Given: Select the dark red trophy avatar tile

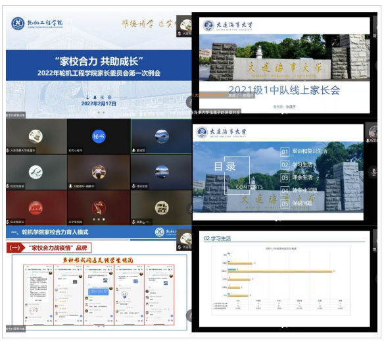Looking at the screenshot, I should [x=99, y=208].
